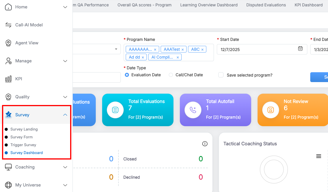
Task: Click the KPI bar chart icon
Action: tap(8, 79)
